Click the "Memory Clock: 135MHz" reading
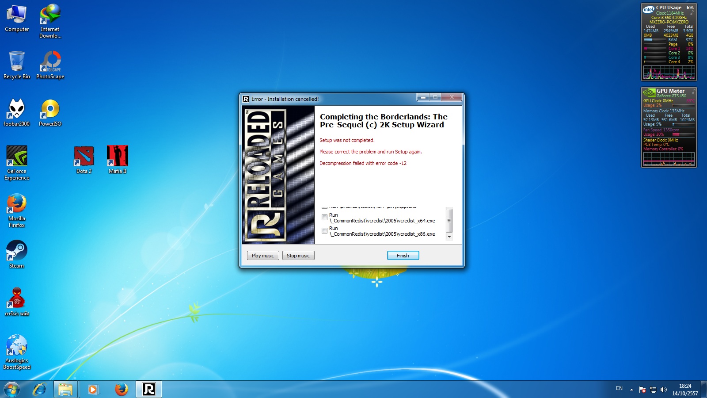707x398 pixels. coord(664,111)
